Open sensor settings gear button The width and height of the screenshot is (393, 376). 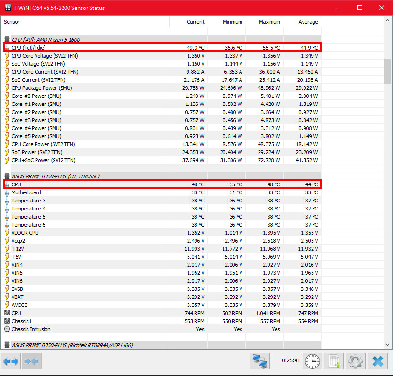point(356,361)
